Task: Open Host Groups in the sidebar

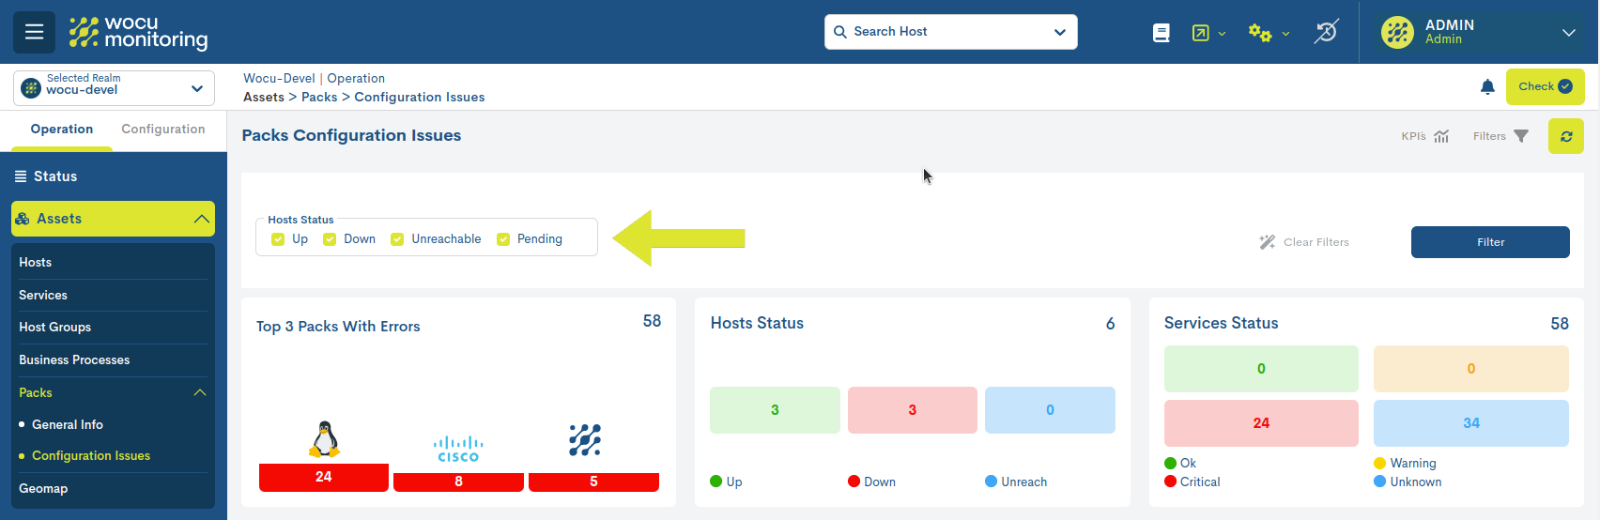Action: (55, 328)
